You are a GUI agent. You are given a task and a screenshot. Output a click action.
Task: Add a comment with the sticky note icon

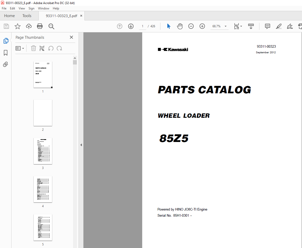point(268,26)
